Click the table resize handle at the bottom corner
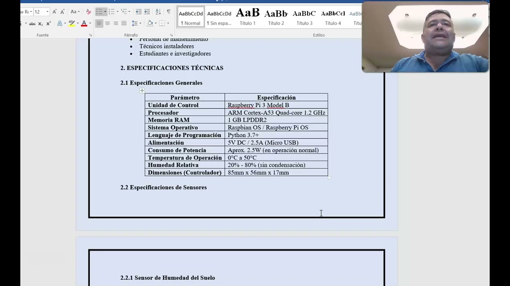 (x=330, y=178)
